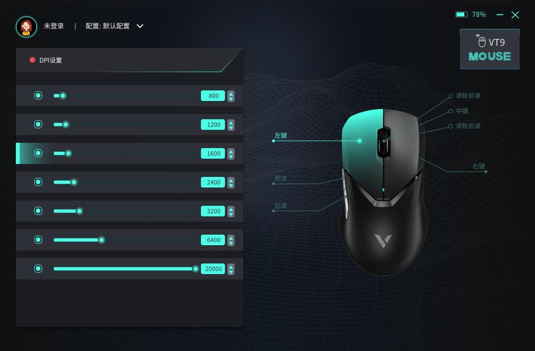Viewport: 535px width, 351px height.
Task: Increase the 1200 DPI value with stepper
Action: point(231,122)
